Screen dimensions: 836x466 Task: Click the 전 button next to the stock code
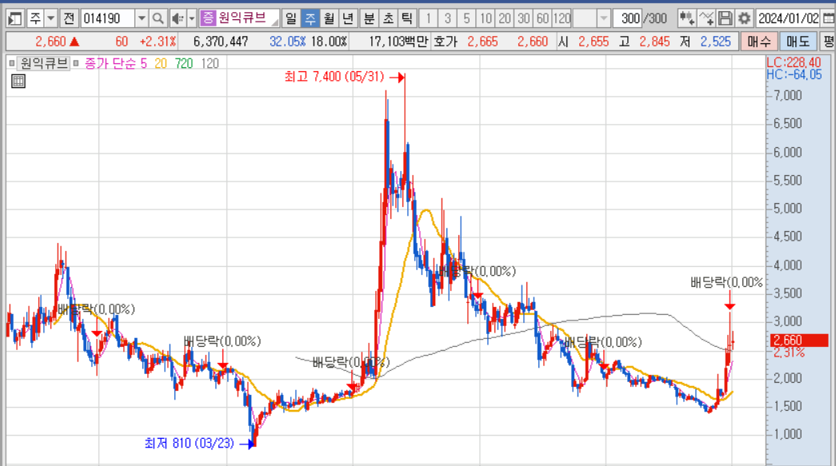tap(69, 18)
